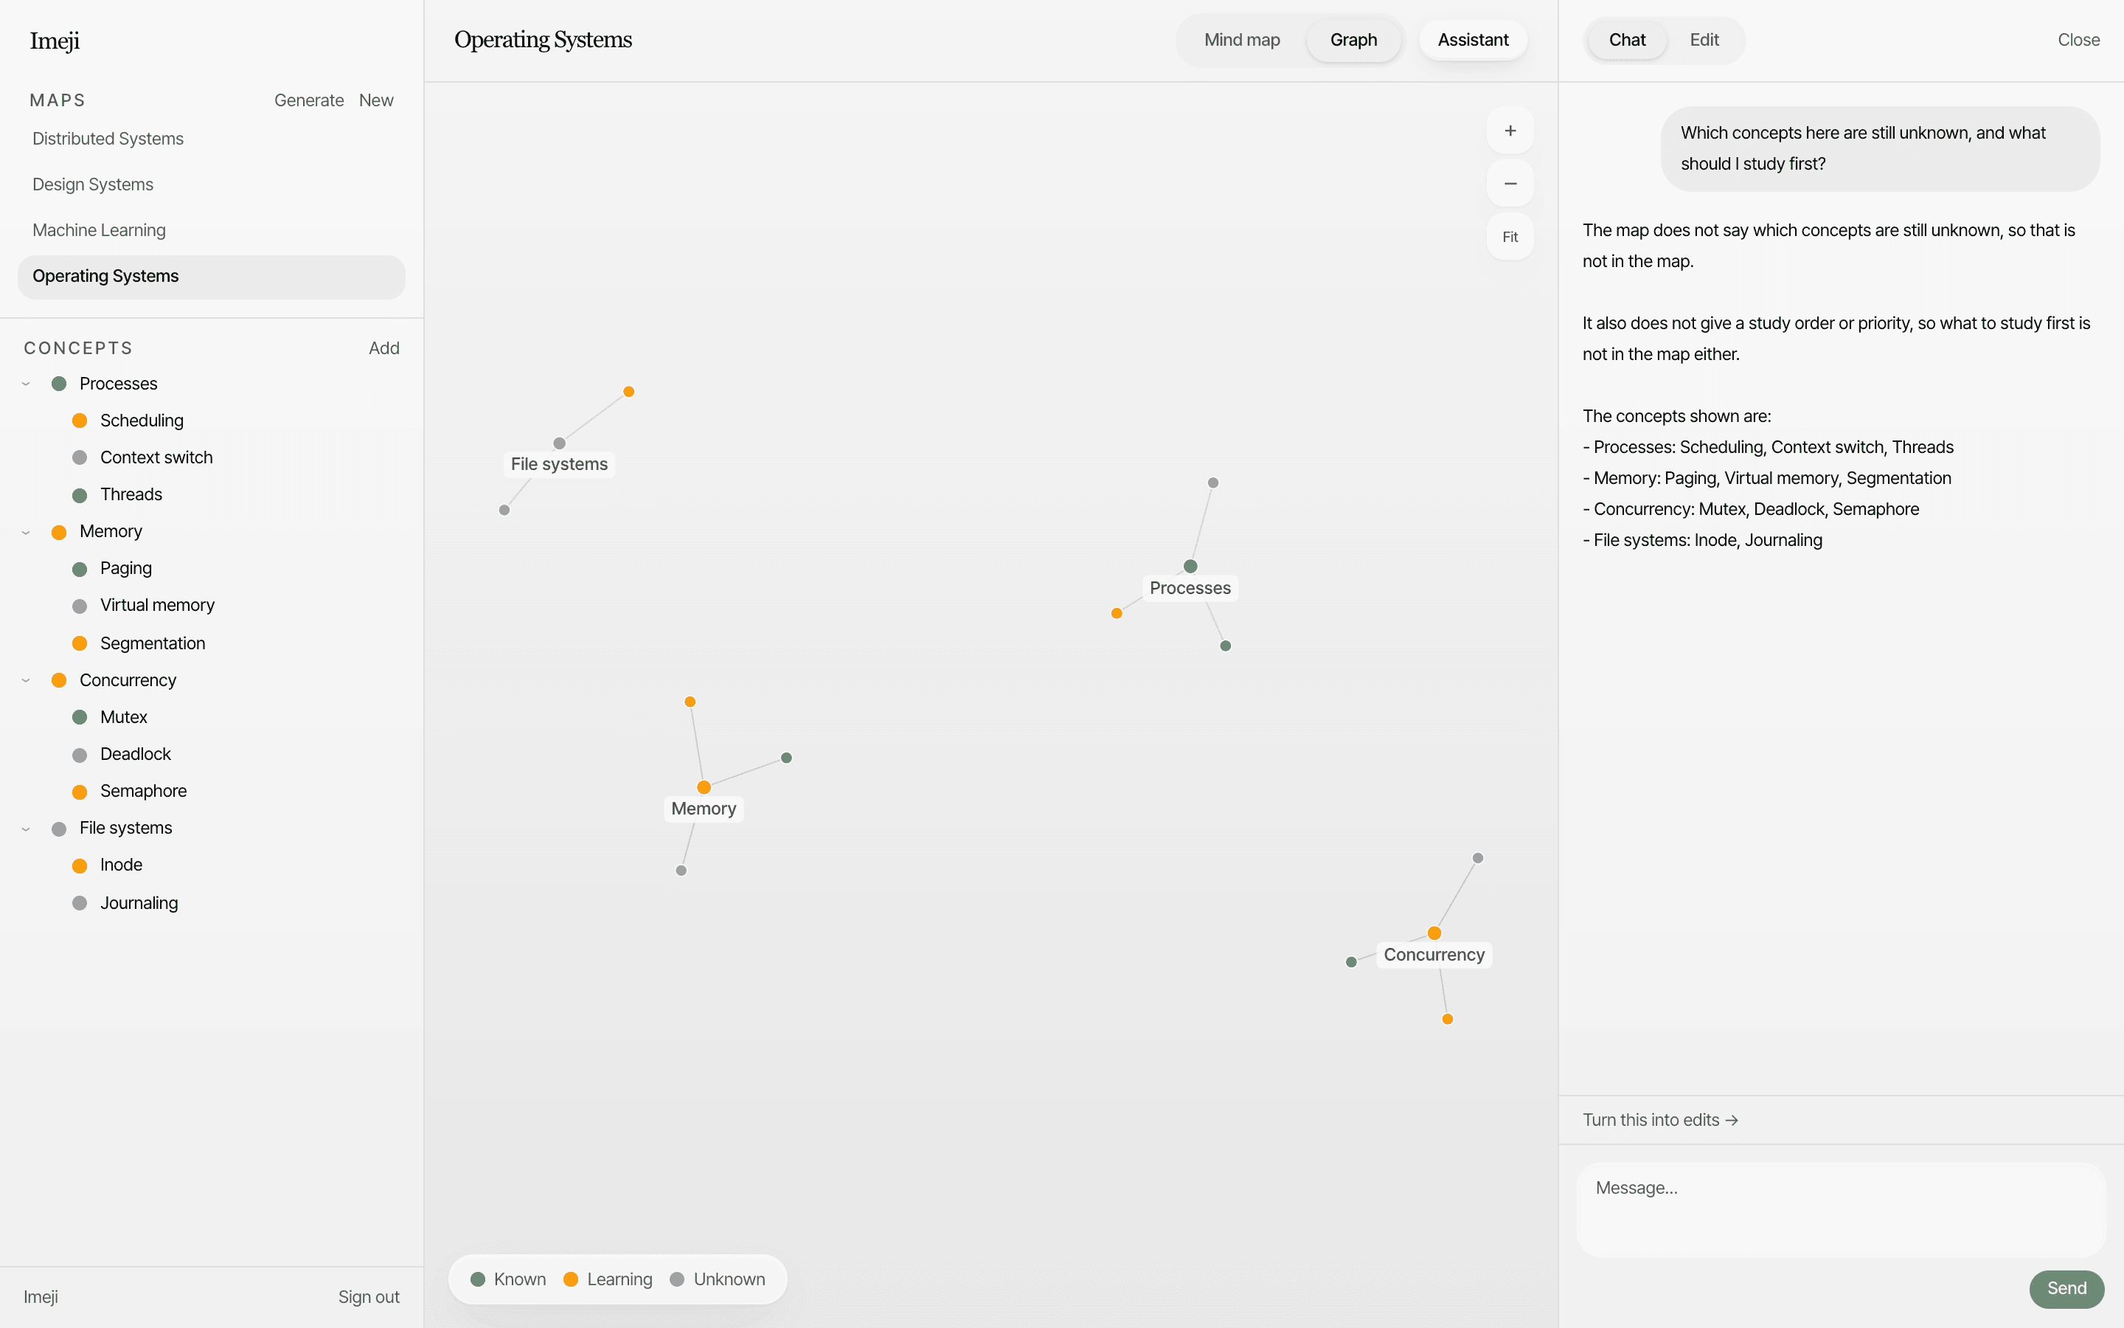Screen dimensions: 2124x1328
Task: Click the status dot beside Memory in list
Action: 59,532
